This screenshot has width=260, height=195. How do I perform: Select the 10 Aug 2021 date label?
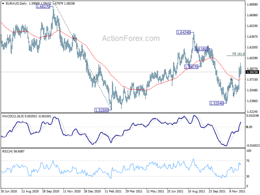[196, 191]
